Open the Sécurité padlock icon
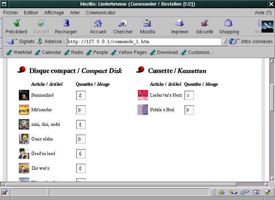The width and height of the screenshot is (275, 200). point(205,24)
